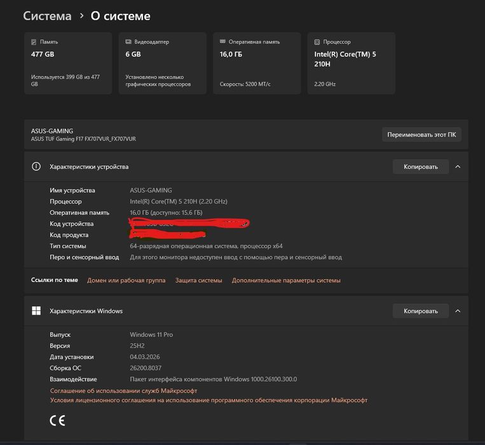
Task: Open the Видеоадаптер 6 GB card
Action: pyautogui.click(x=162, y=63)
